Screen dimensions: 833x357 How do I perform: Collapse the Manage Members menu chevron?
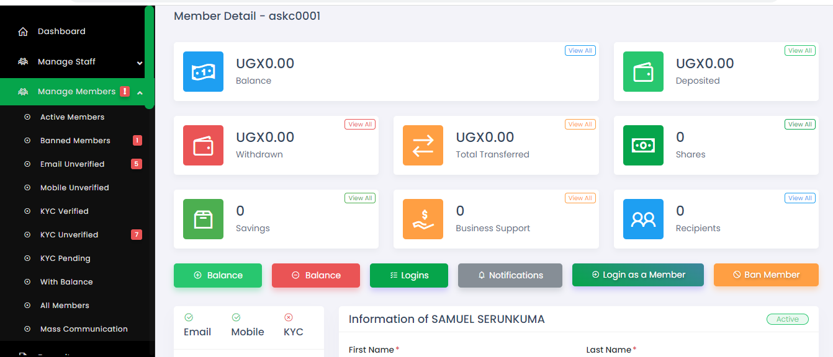140,92
